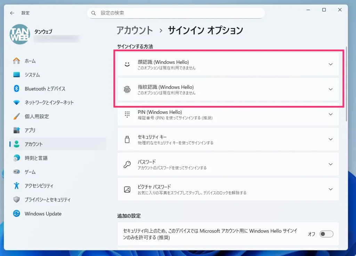Expand パスワード option chevron
Screen dimensions: 356x256
click(331, 164)
